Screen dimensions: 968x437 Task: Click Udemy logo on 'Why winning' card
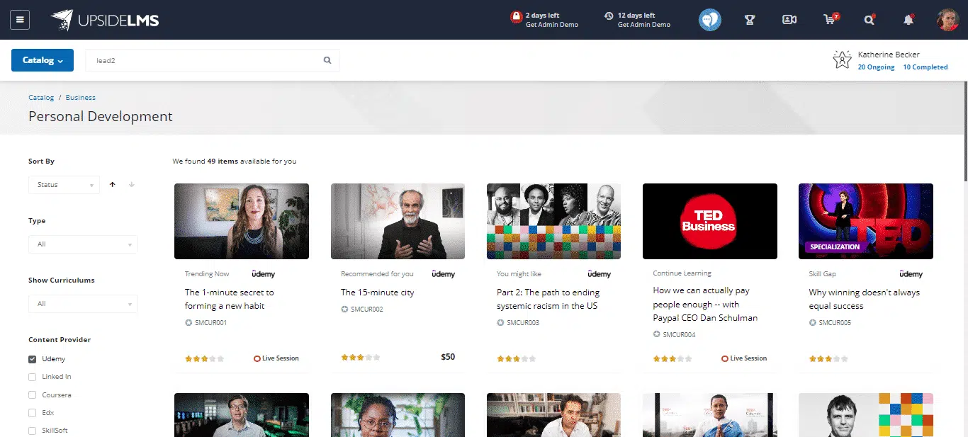[x=911, y=274]
